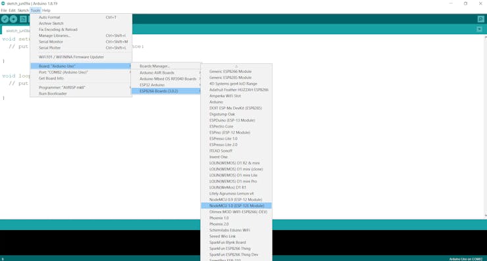
Task: Click the Verify checkmark toolbar icon
Action: pyautogui.click(x=5, y=19)
